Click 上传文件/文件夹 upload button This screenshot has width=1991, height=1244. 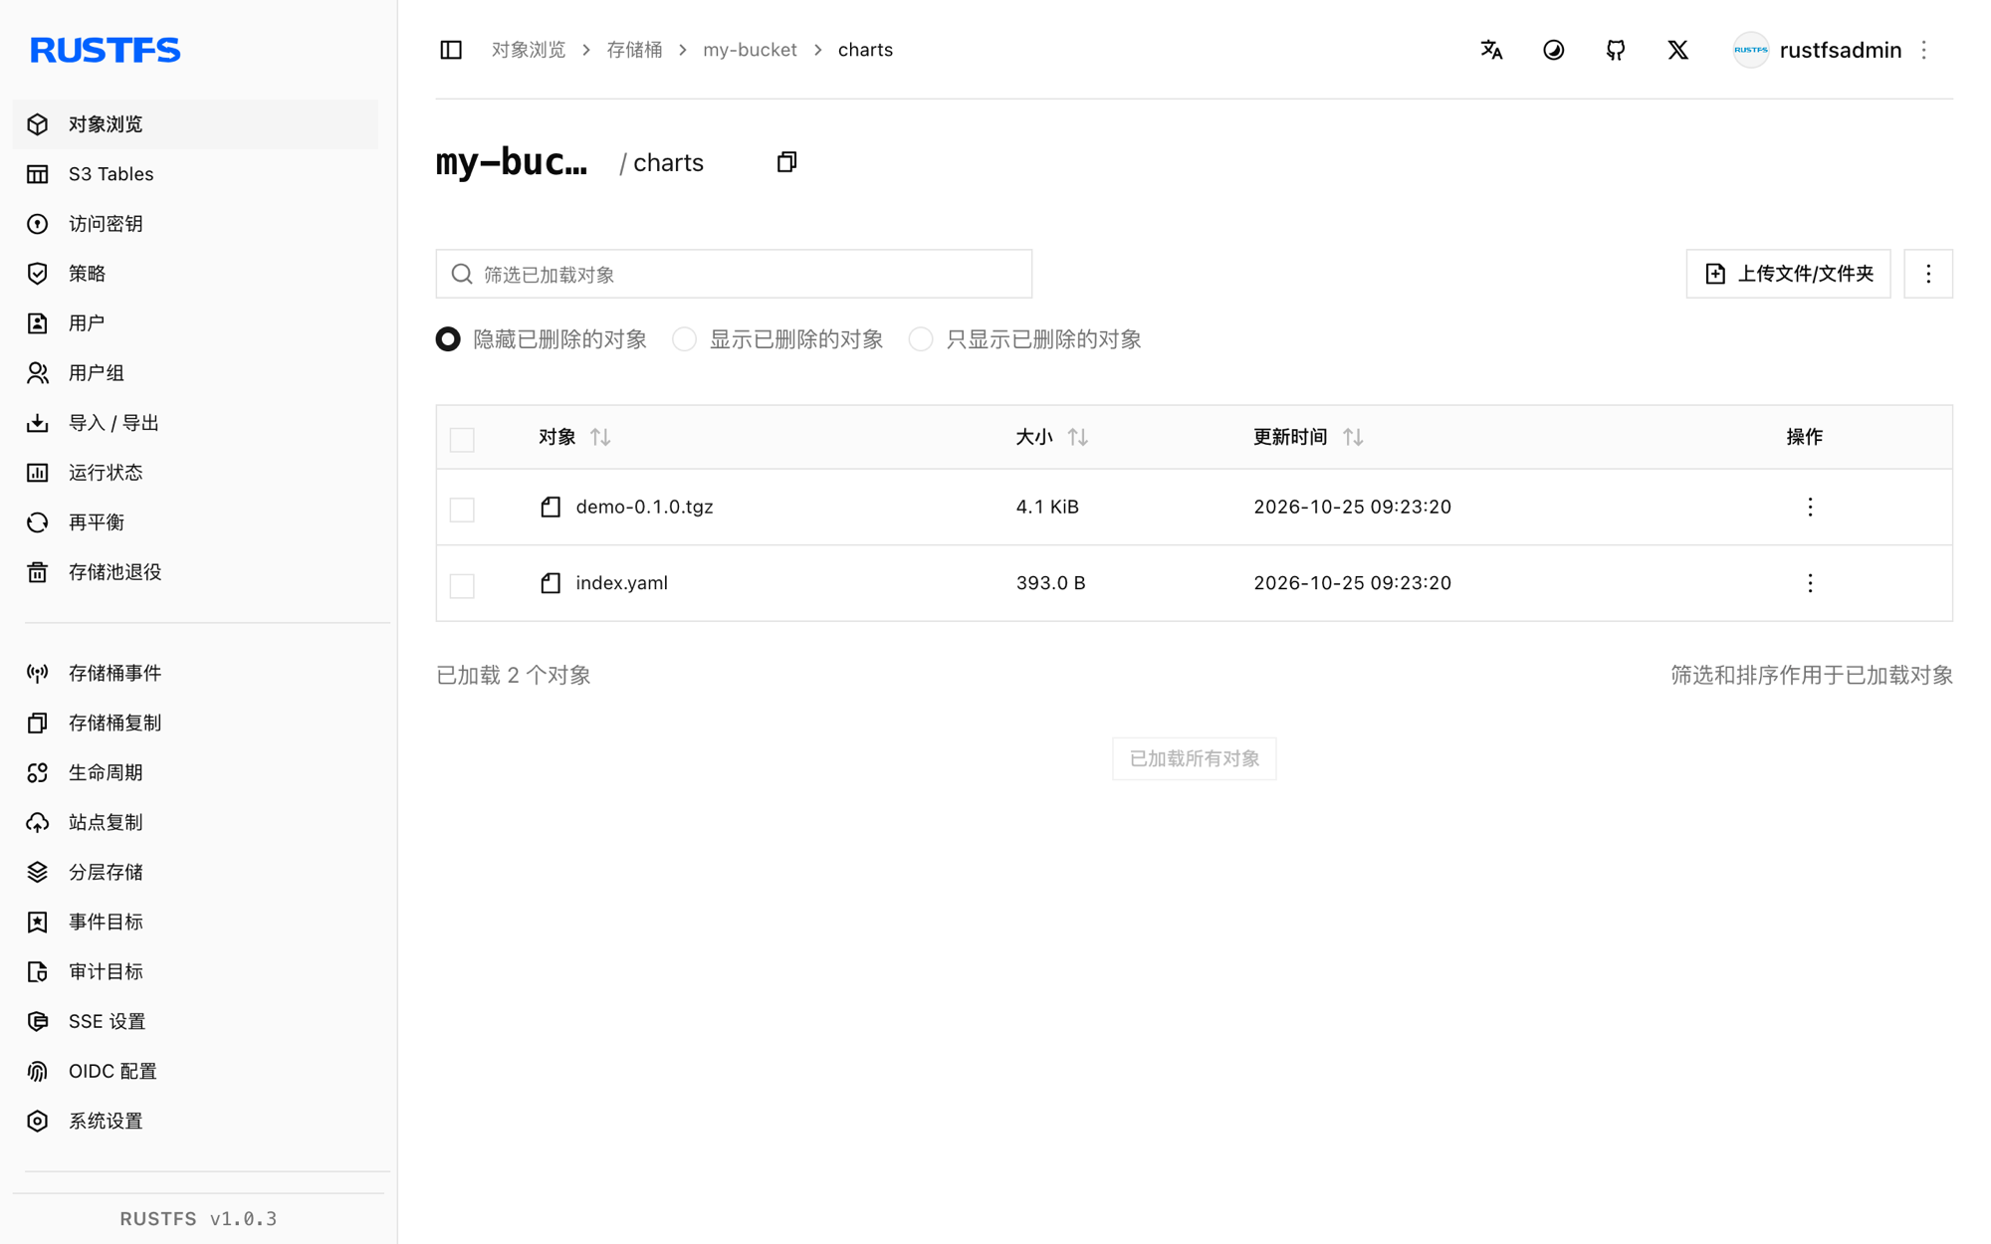(1788, 274)
